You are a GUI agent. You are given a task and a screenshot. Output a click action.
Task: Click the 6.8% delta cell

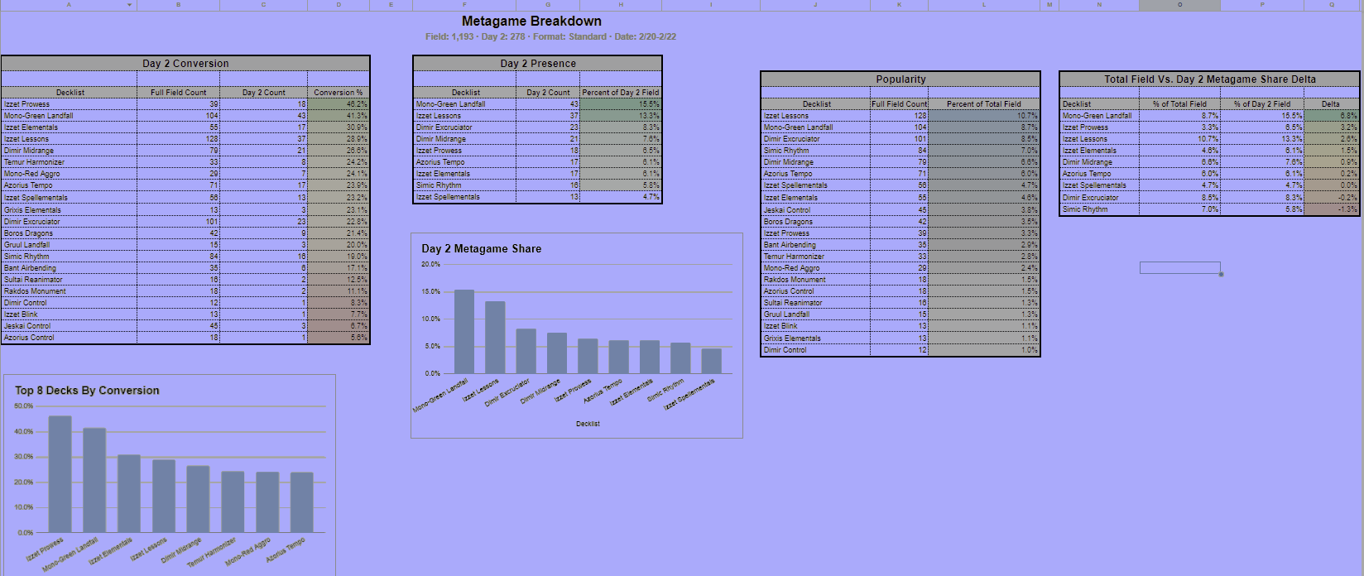coord(1331,116)
